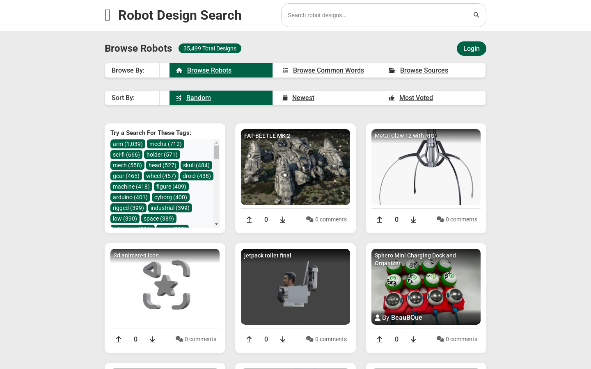The height and width of the screenshot is (369, 591).
Task: Search the arduino (401) tag
Action: click(130, 197)
